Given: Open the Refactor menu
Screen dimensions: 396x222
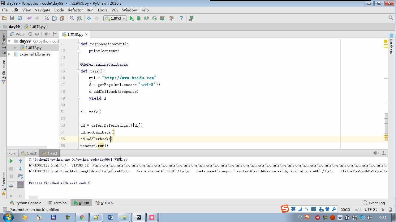Looking at the screenshot, I should 75,10.
